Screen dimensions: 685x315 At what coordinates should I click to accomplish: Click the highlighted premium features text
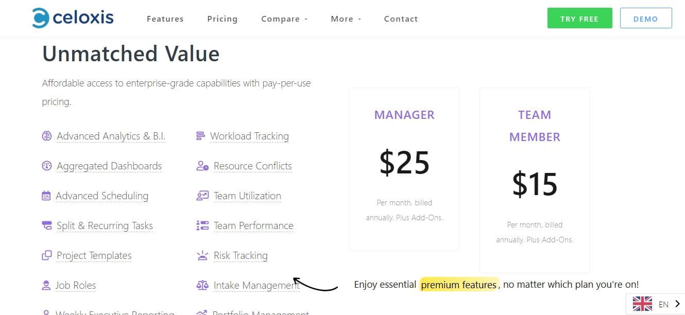click(458, 284)
